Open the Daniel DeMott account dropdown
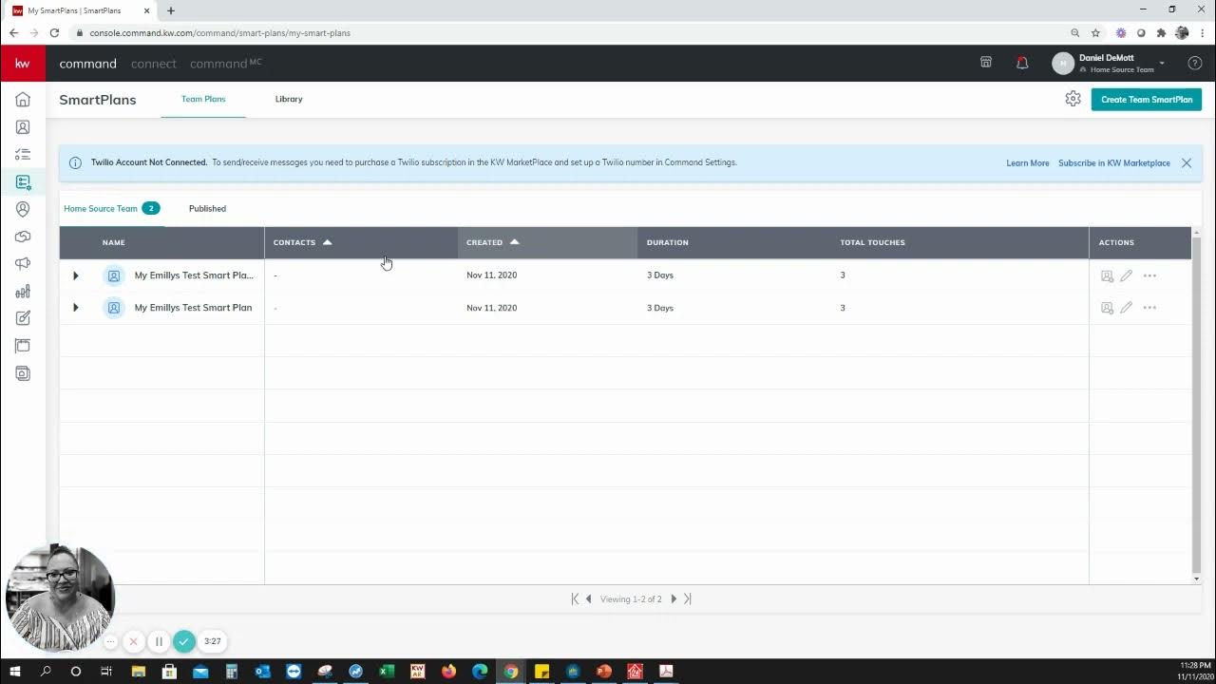1216x684 pixels. click(x=1161, y=64)
